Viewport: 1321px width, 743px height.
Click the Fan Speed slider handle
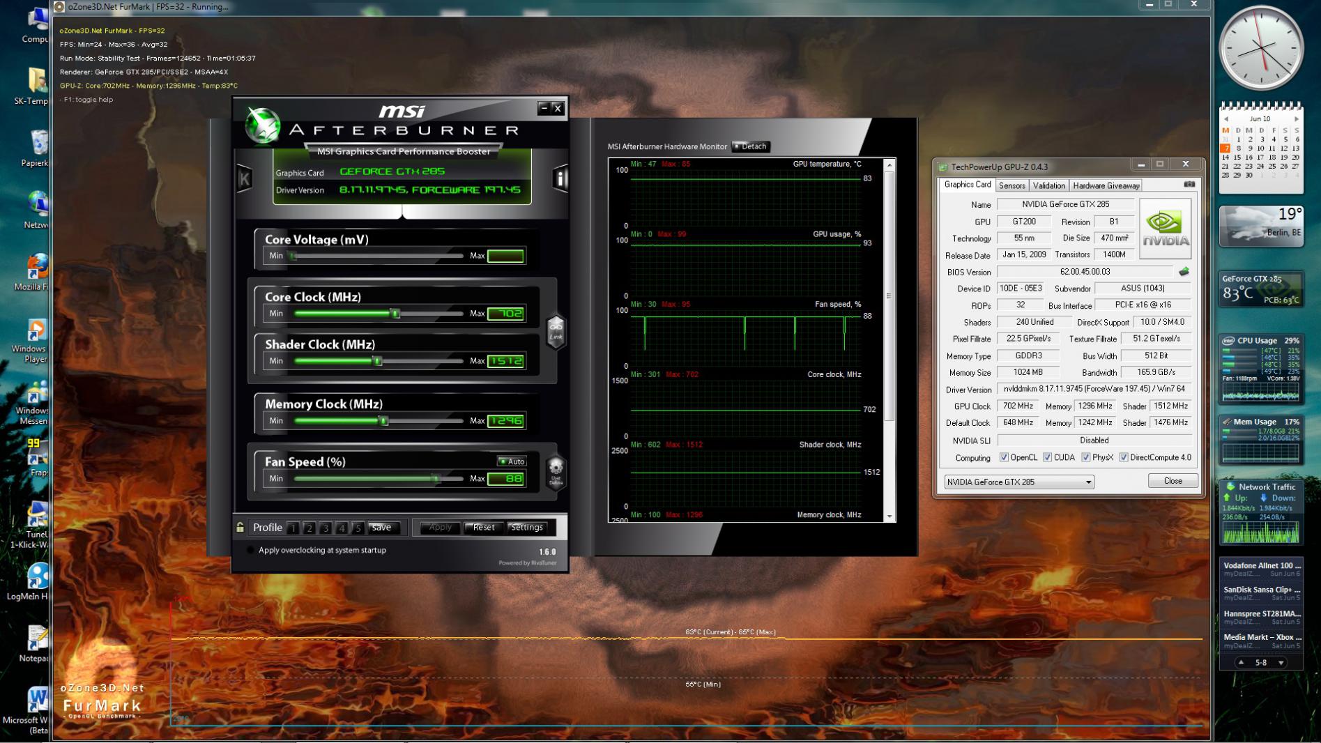[436, 479]
